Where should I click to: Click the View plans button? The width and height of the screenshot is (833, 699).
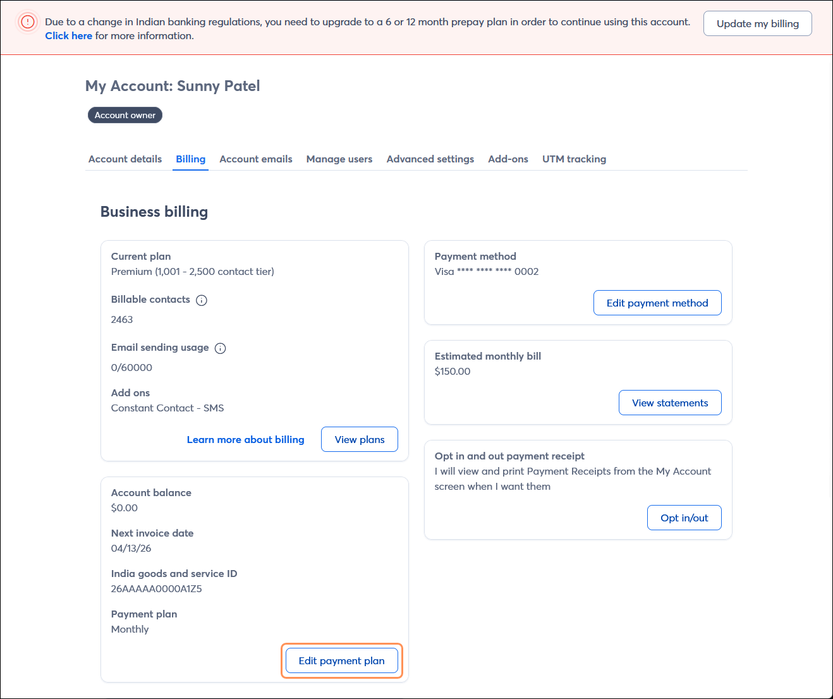pos(360,439)
